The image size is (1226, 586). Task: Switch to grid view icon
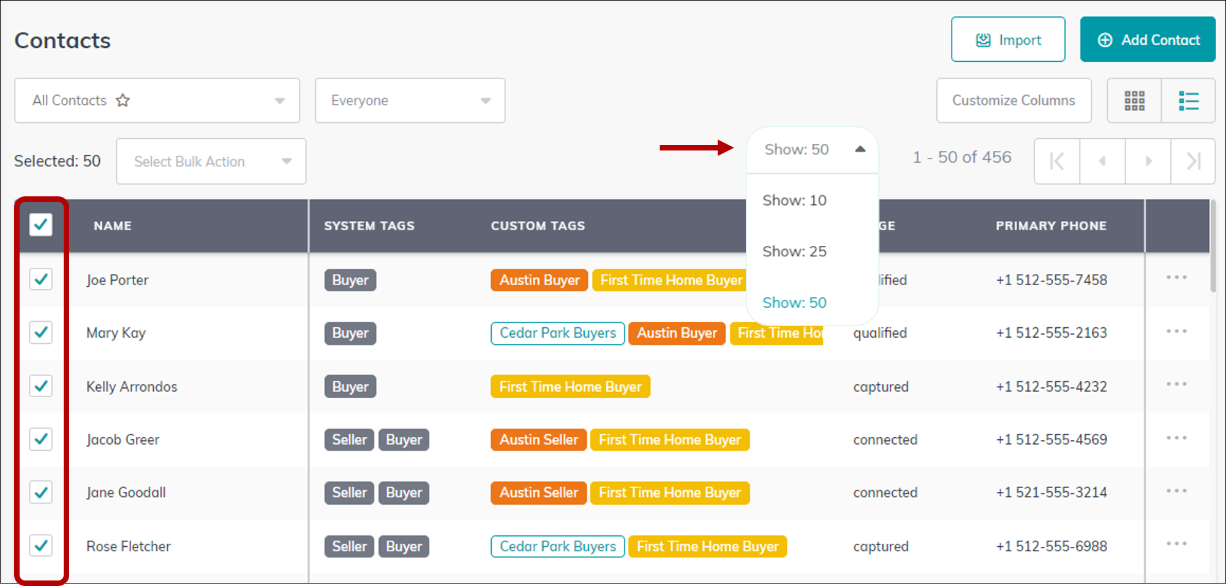pos(1134,100)
